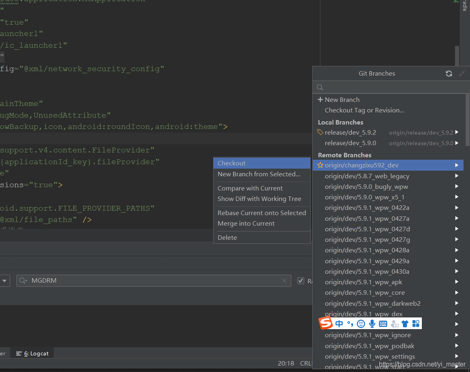Expand origin/dev/5.9.1_wpw_core submenu arrow
This screenshot has width=470, height=372.
pos(457,293)
